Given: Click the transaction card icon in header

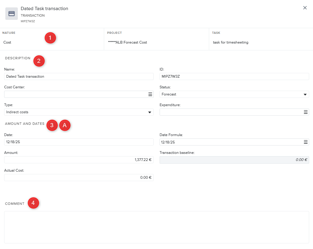Looking at the screenshot, I should coord(12,14).
